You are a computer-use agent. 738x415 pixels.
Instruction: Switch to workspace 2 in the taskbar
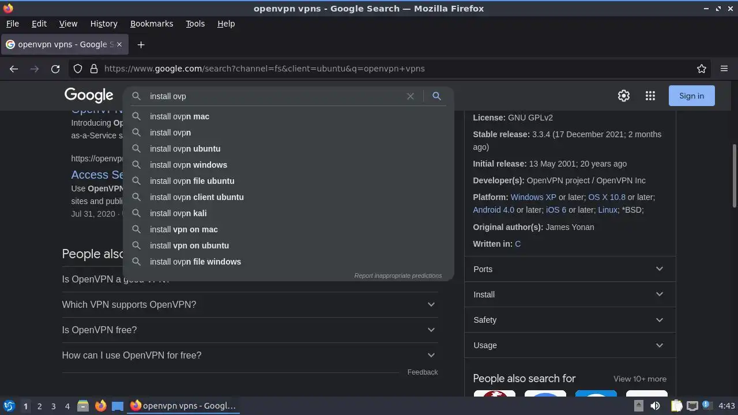tap(39, 406)
